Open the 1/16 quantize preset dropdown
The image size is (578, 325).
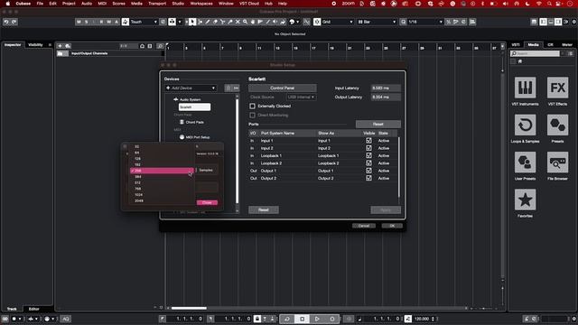click(x=425, y=22)
